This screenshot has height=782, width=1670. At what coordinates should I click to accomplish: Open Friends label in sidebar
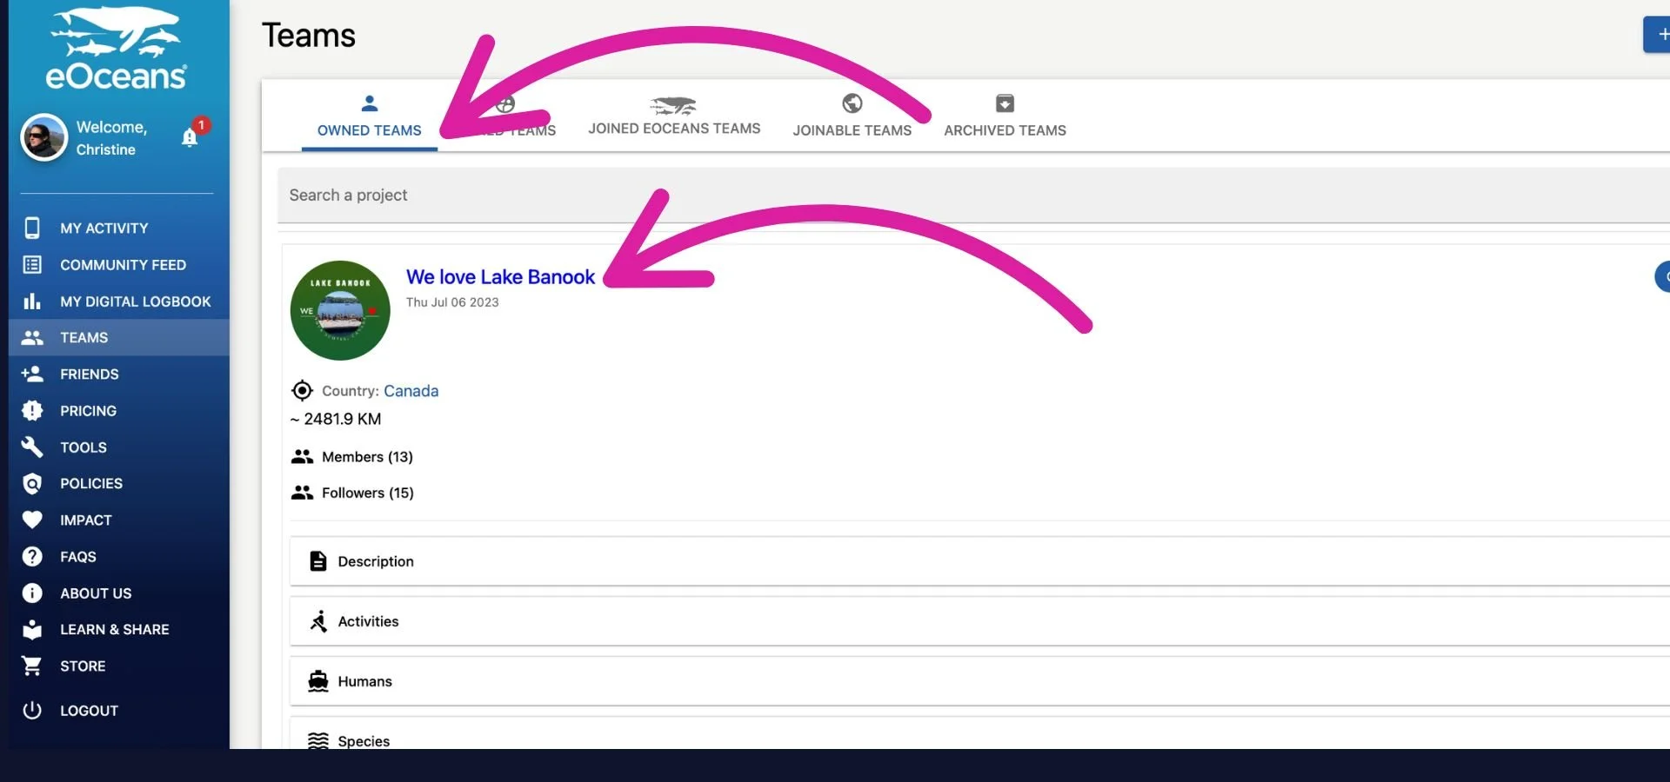(90, 374)
